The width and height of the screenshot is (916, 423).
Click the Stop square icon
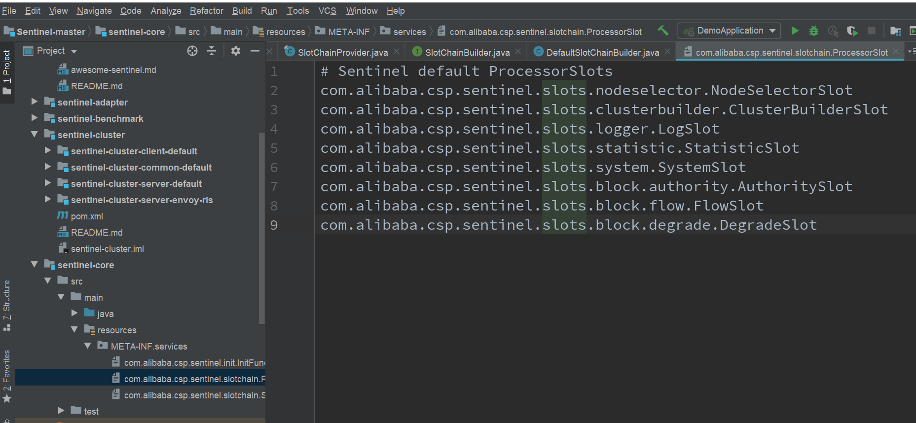(x=872, y=31)
